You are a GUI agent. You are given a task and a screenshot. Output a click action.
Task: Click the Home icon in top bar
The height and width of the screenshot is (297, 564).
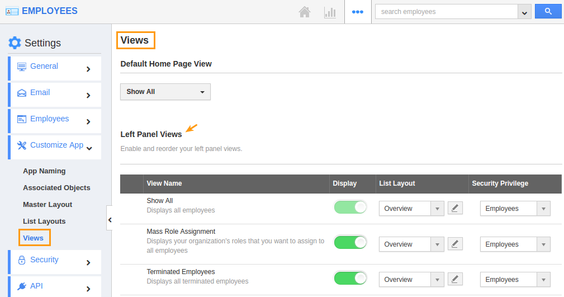pos(305,12)
